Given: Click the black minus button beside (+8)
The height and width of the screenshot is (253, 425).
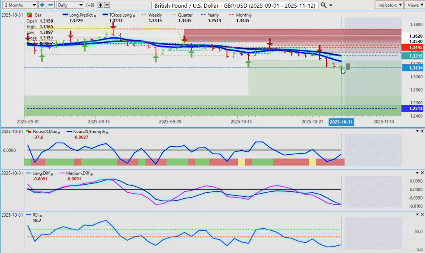Looking at the screenshot, I should click(x=107, y=5).
